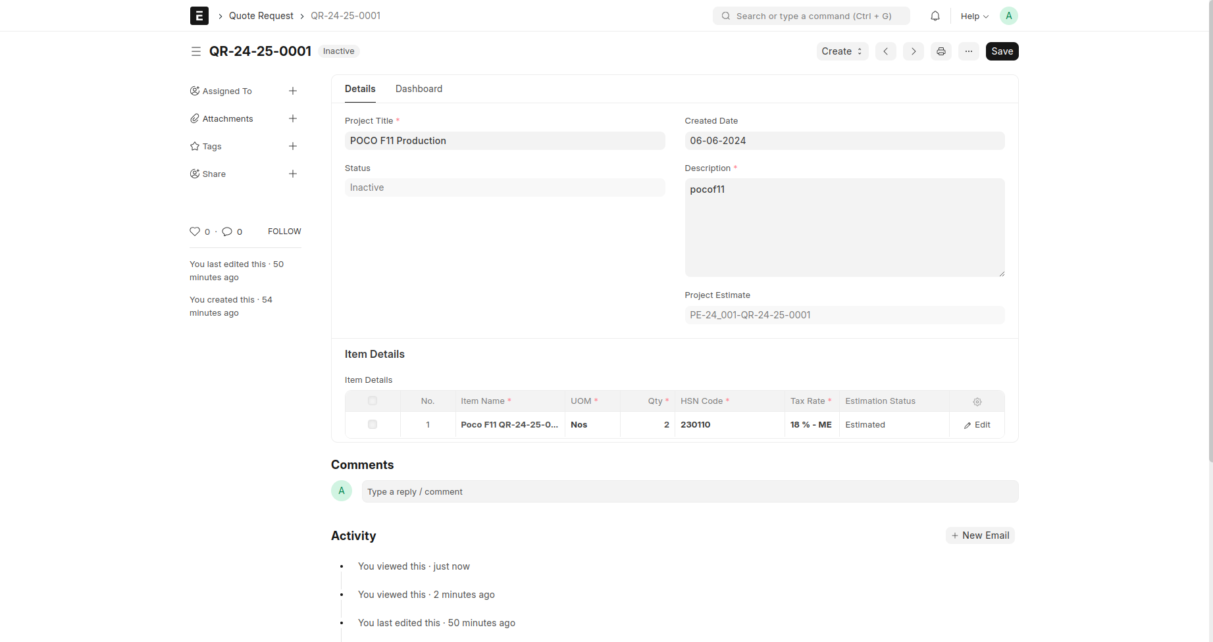The height and width of the screenshot is (642, 1213).
Task: Select all rows in Item Details table
Action: [x=373, y=401]
